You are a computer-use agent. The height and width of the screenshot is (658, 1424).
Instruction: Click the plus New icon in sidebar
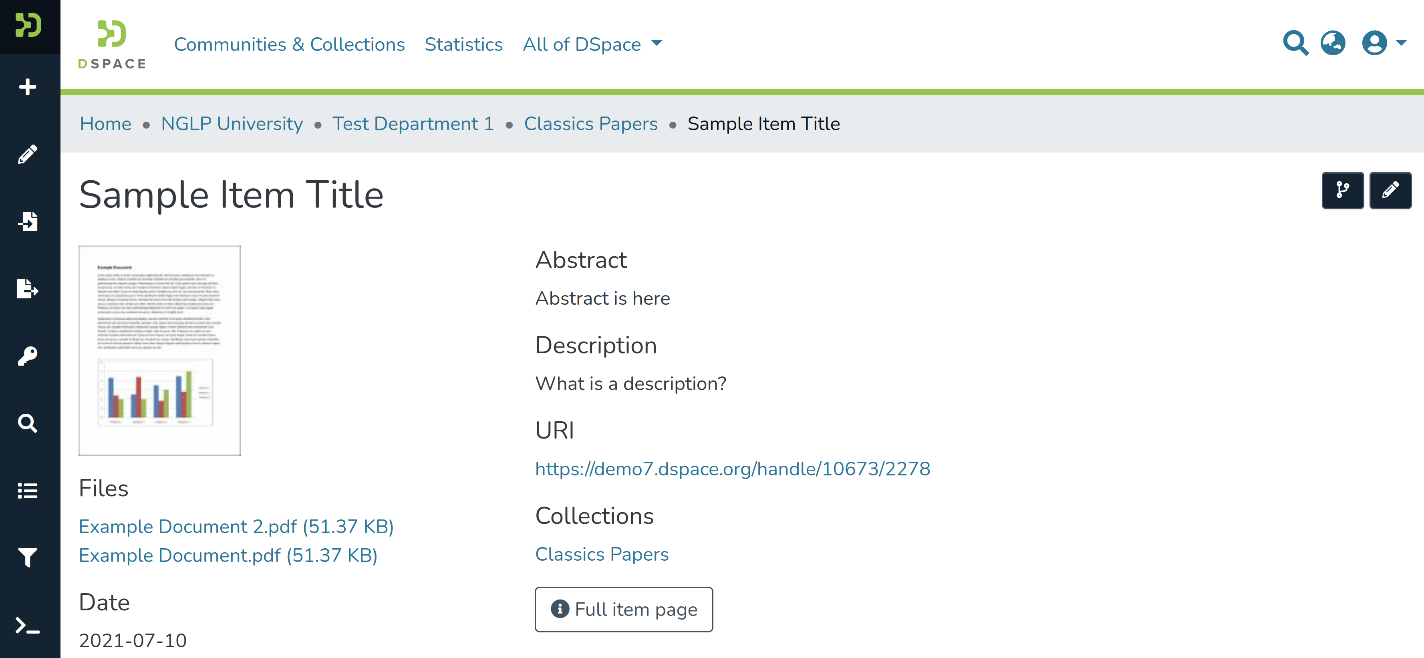click(x=28, y=87)
